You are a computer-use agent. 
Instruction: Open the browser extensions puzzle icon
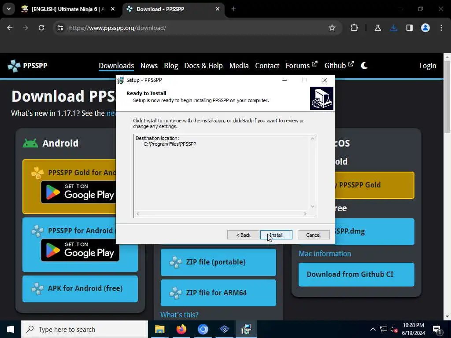coord(355,28)
